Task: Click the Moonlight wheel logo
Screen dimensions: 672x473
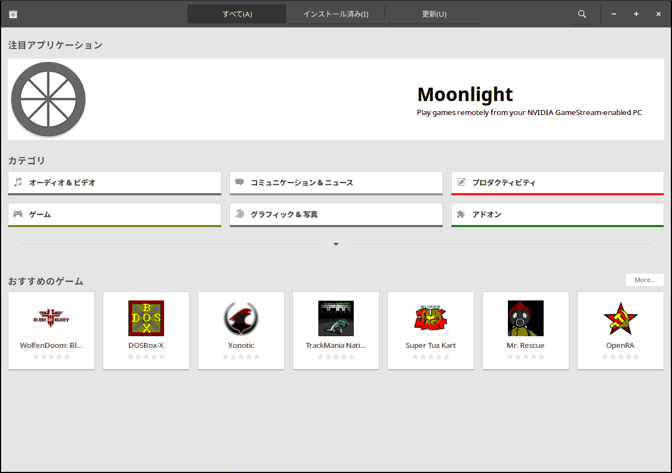Action: pyautogui.click(x=49, y=99)
